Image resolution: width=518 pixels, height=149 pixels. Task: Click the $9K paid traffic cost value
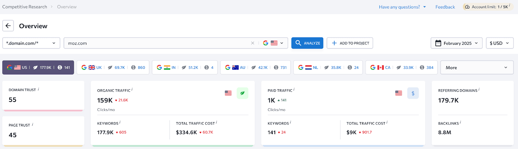pyautogui.click(x=351, y=132)
